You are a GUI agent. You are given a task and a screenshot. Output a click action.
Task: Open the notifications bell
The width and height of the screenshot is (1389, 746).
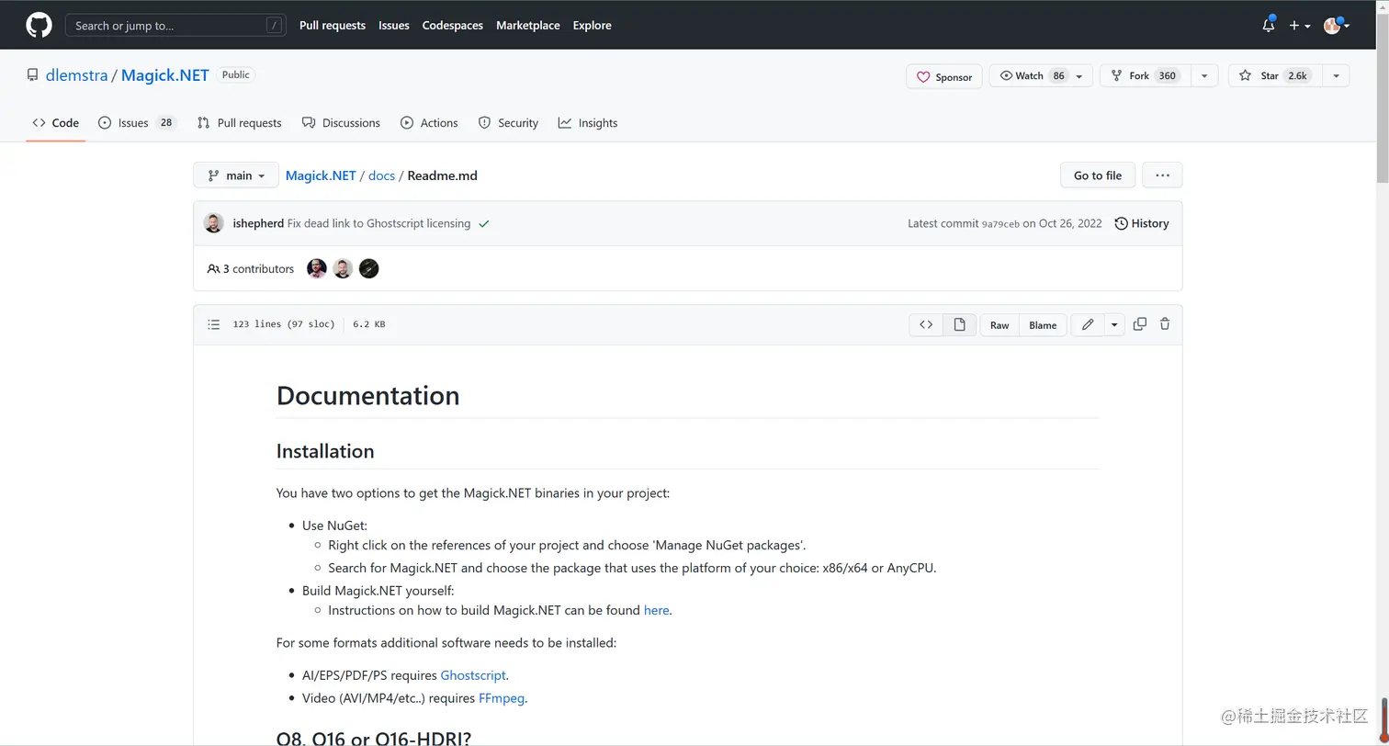(1269, 25)
